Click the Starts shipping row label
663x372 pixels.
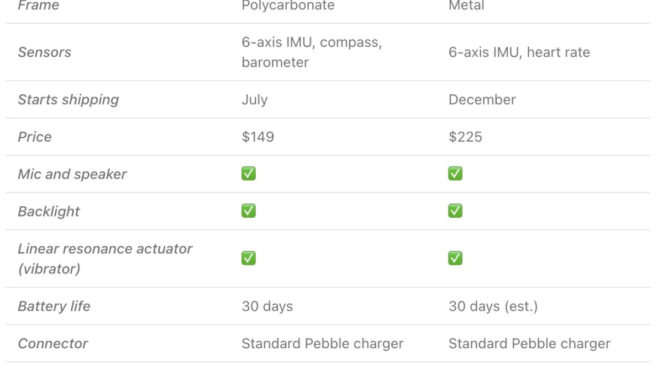[x=68, y=100]
